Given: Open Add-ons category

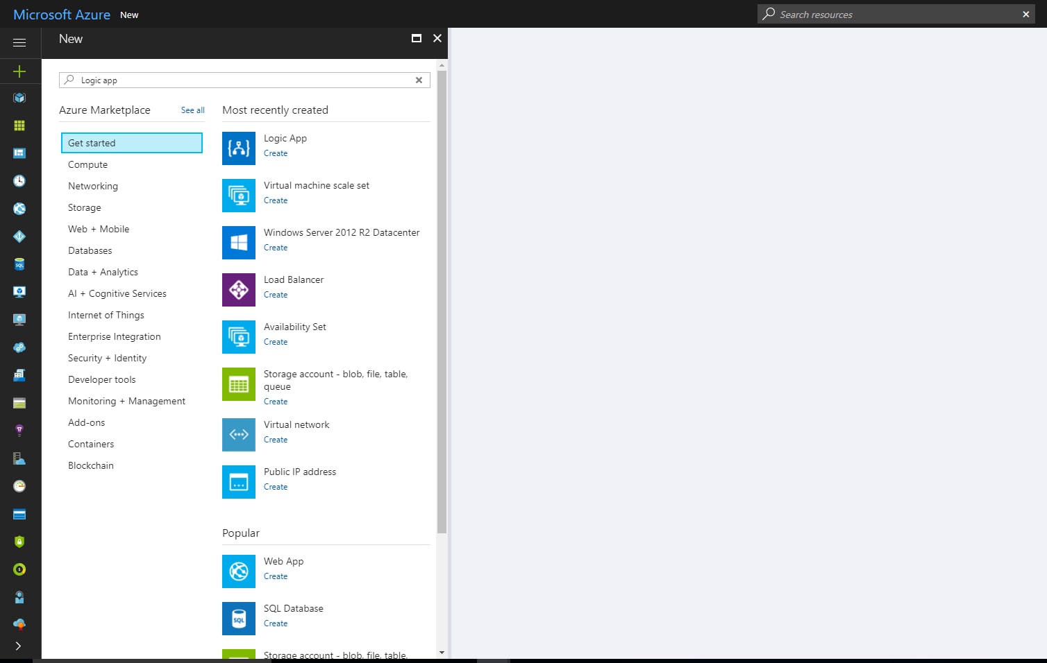Looking at the screenshot, I should coord(87,422).
